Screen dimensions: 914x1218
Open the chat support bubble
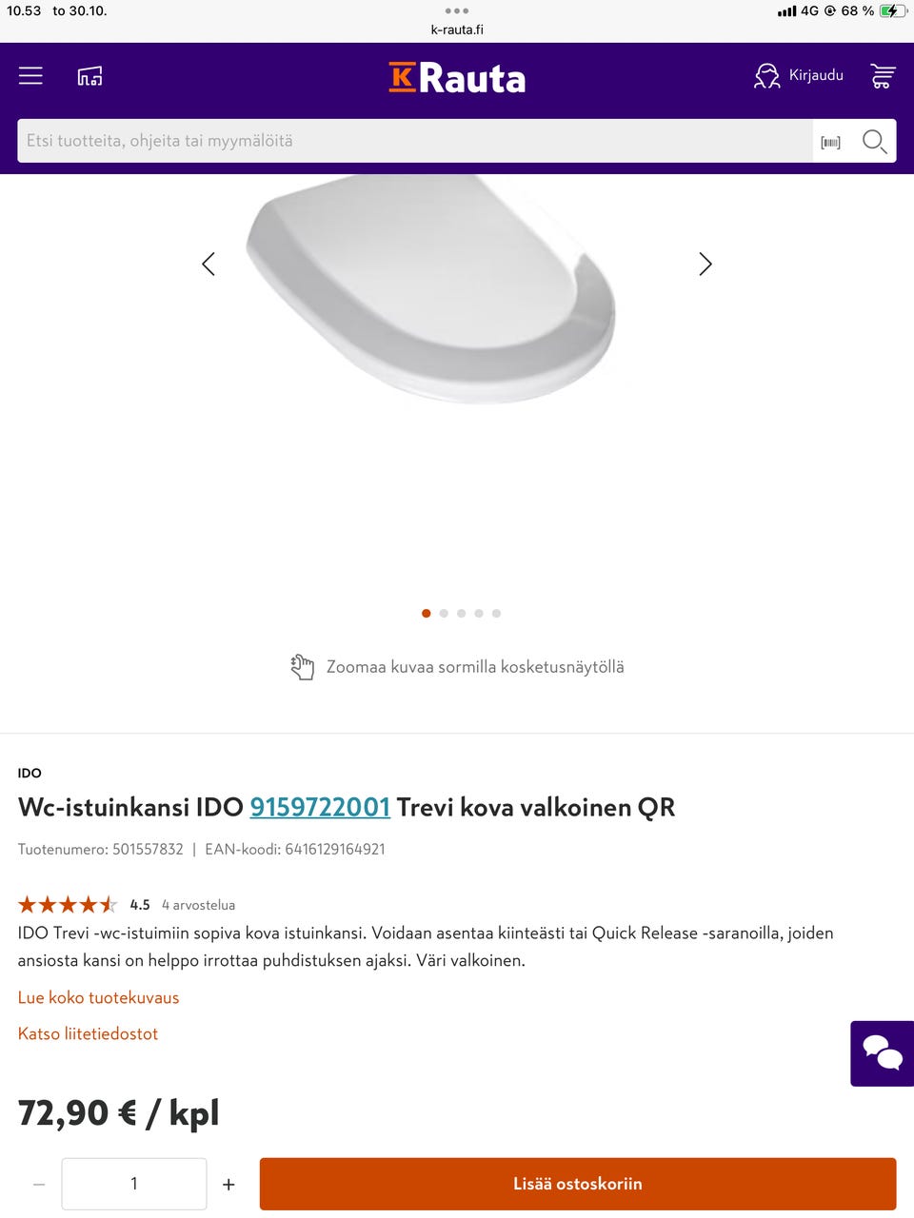(883, 1053)
